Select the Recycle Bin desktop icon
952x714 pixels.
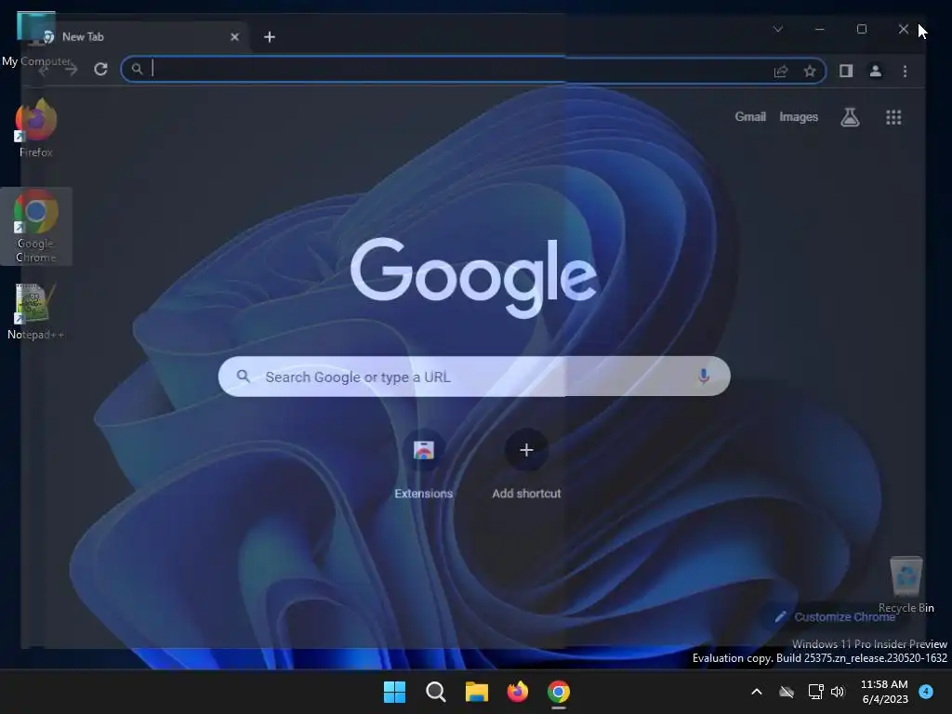[906, 586]
